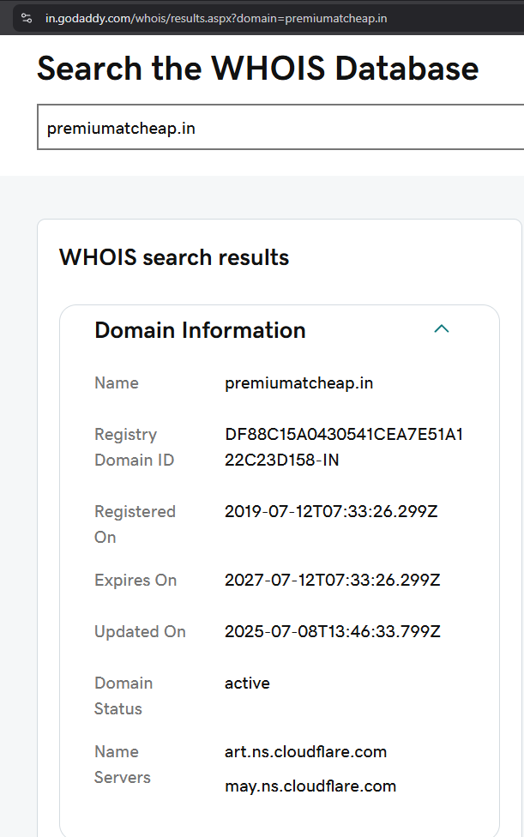Click the browser address bar URL
This screenshot has width=524, height=837.
(x=216, y=18)
